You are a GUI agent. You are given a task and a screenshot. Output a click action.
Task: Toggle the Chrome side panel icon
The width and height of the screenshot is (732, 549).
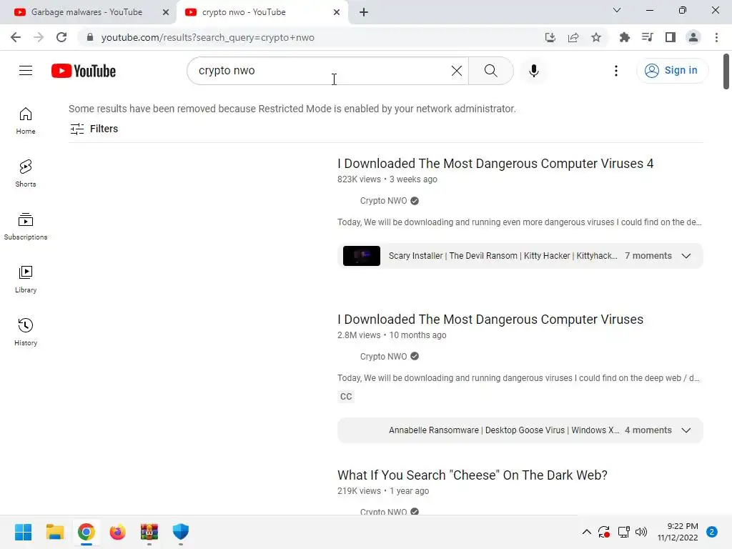pyautogui.click(x=671, y=37)
